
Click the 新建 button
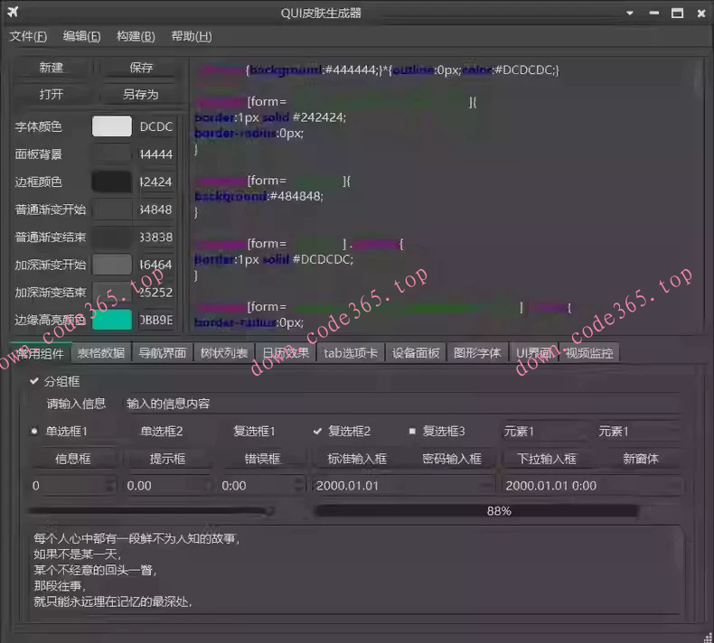pyautogui.click(x=51, y=68)
